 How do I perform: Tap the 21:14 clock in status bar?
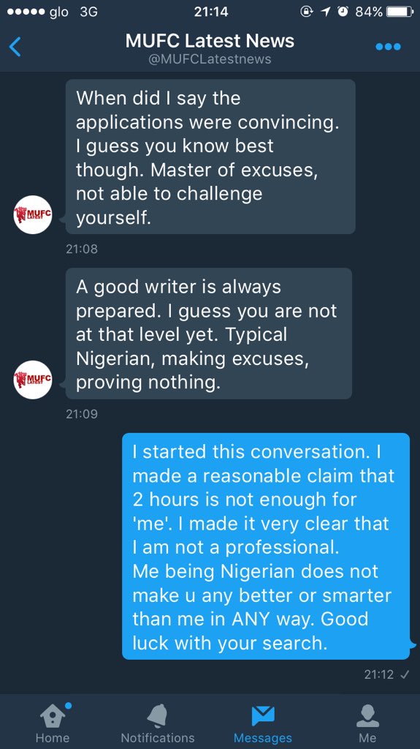pyautogui.click(x=210, y=12)
